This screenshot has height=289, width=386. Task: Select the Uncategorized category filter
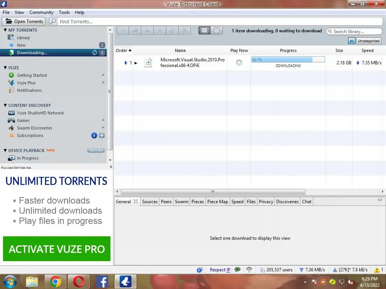coord(369,41)
